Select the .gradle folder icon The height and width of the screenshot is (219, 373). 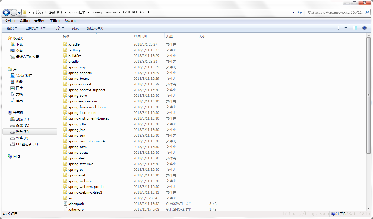coord(65,44)
